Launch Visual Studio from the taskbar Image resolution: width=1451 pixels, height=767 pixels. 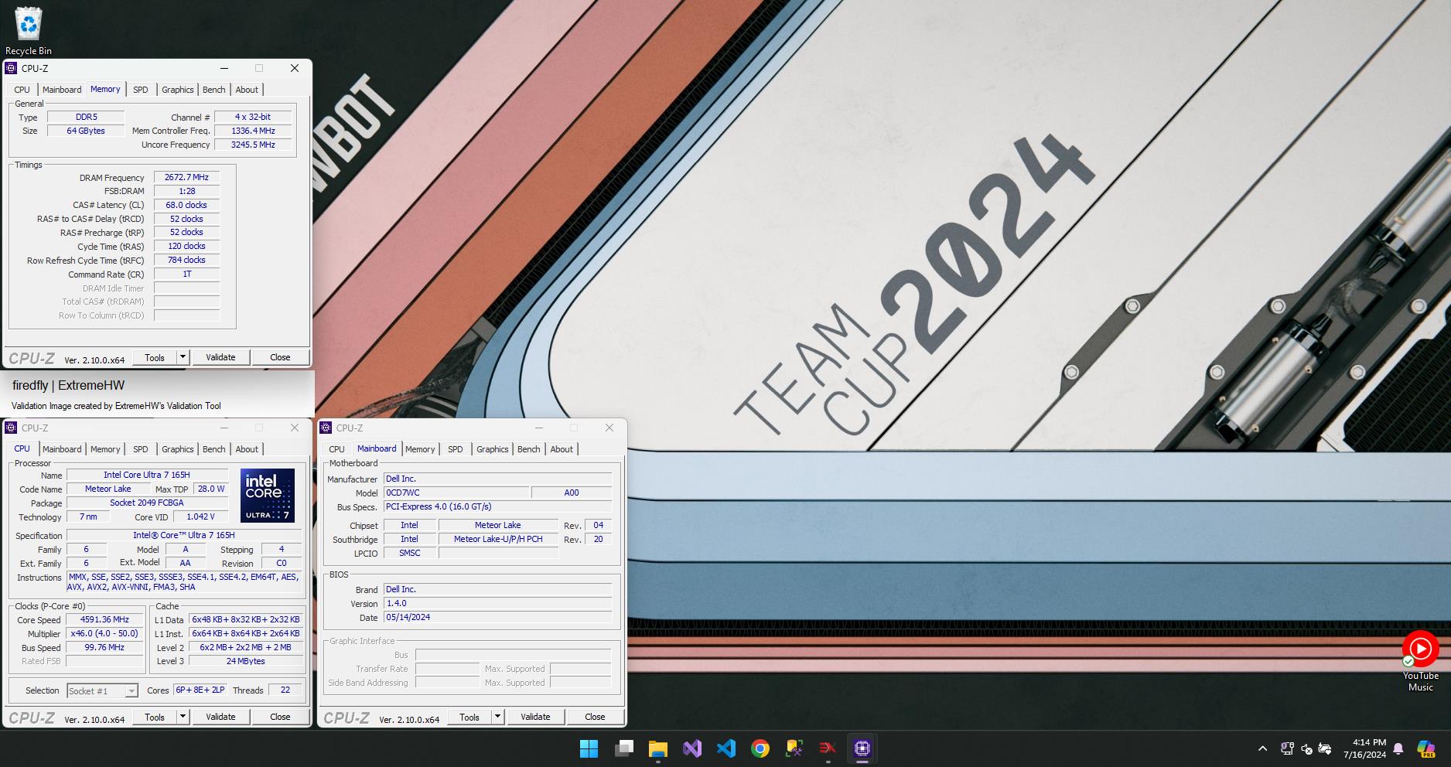[x=692, y=748]
